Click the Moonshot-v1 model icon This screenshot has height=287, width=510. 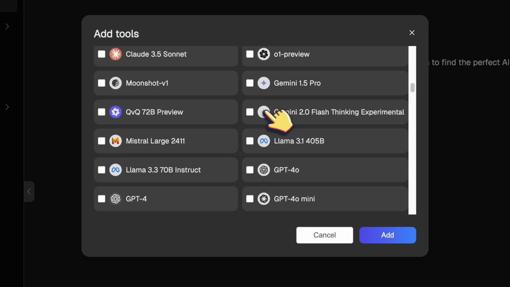pyautogui.click(x=116, y=83)
